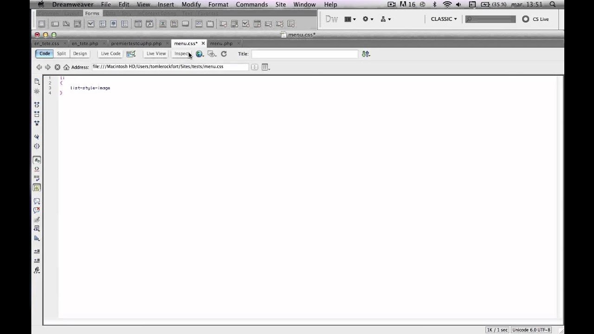Image resolution: width=594 pixels, height=334 pixels.
Task: Select the Forms insert bar tab
Action: [x=92, y=13]
